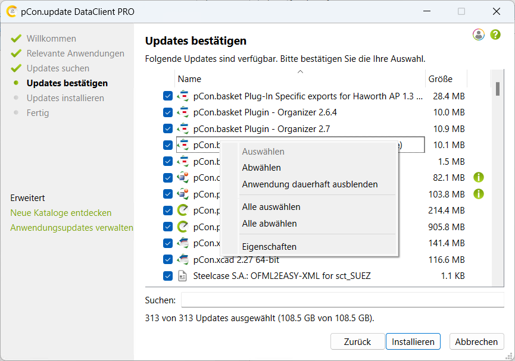Click icon of the 141.4 MB row
515x361 pixels.
[x=183, y=243]
